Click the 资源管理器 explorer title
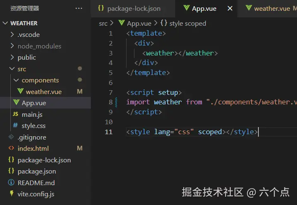This screenshot has width=297, height=205. [24, 8]
